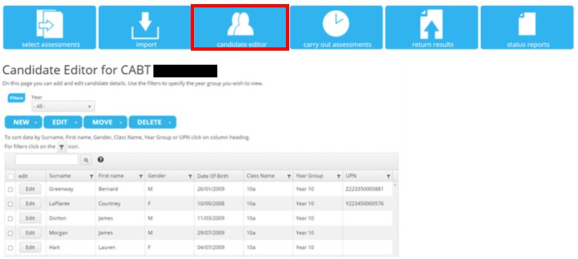
Task: Open the MOVE dropdown menu
Action: (x=105, y=122)
